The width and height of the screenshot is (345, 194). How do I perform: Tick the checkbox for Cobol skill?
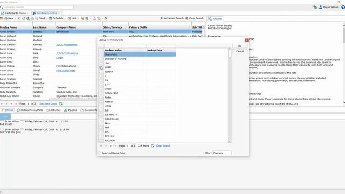pos(101,89)
